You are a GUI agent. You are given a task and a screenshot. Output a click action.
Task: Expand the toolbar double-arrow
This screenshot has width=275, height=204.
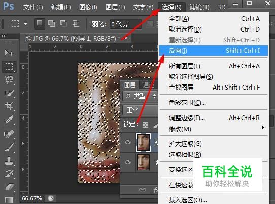[4, 36]
